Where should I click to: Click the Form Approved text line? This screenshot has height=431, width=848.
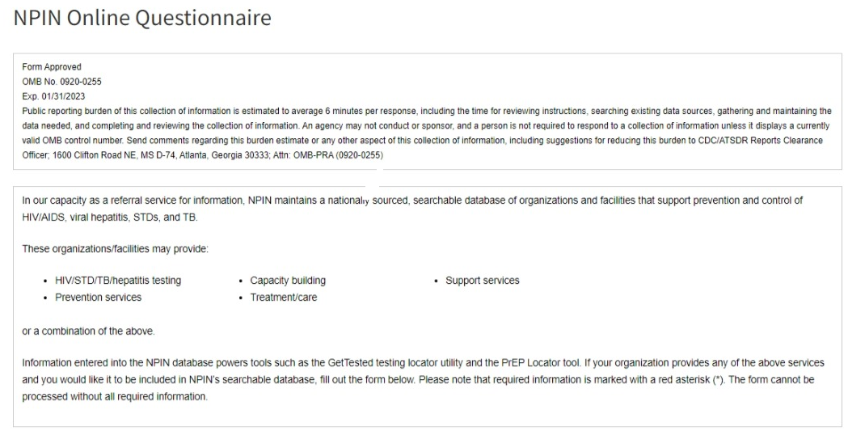tap(52, 67)
